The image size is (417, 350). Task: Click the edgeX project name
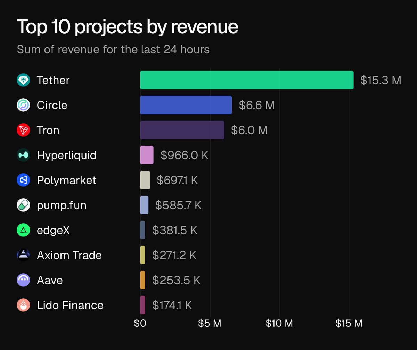tap(54, 230)
